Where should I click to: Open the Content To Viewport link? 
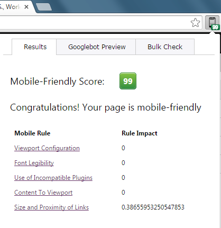coord(43,193)
